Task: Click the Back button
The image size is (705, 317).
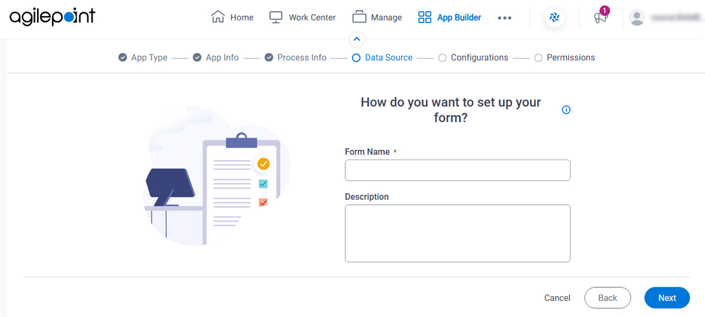Action: pyautogui.click(x=608, y=298)
